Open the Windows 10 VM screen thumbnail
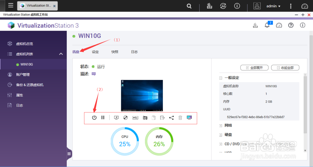Viewport: 313px width, 167px height. tap(142, 96)
